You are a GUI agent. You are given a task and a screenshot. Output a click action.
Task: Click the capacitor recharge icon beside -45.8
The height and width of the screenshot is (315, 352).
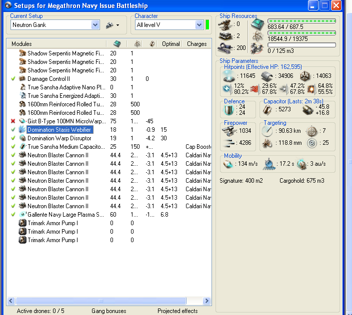click(307, 110)
